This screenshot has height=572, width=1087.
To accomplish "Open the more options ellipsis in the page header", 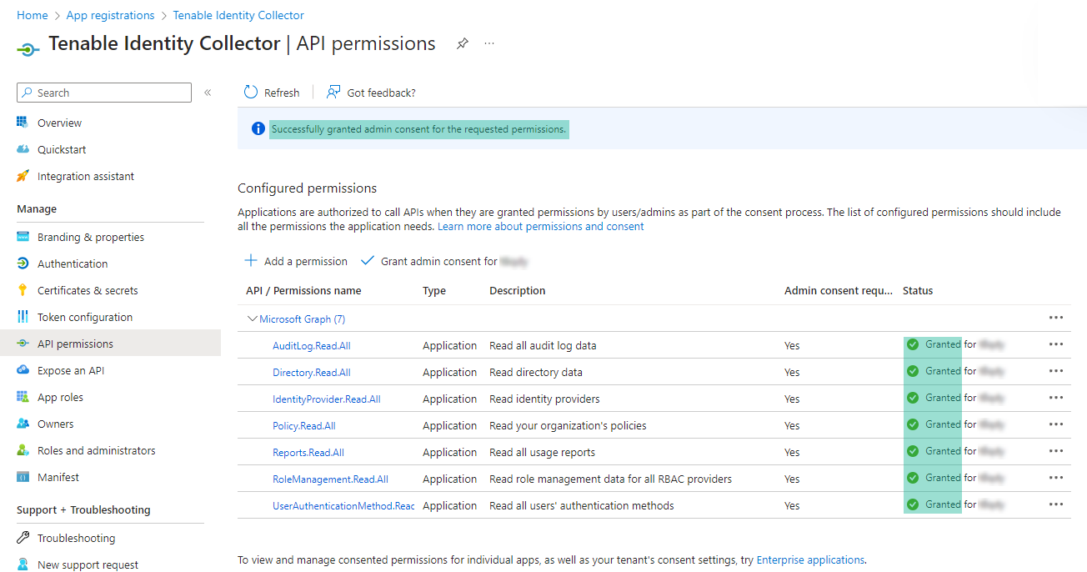I will pos(489,43).
